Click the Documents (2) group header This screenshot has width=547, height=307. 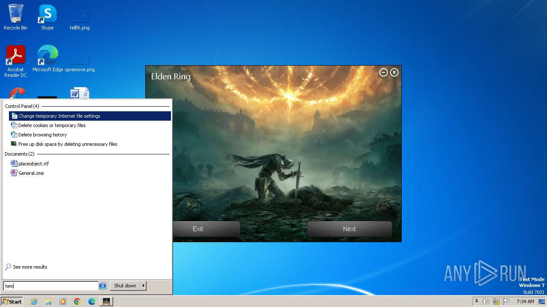click(19, 154)
